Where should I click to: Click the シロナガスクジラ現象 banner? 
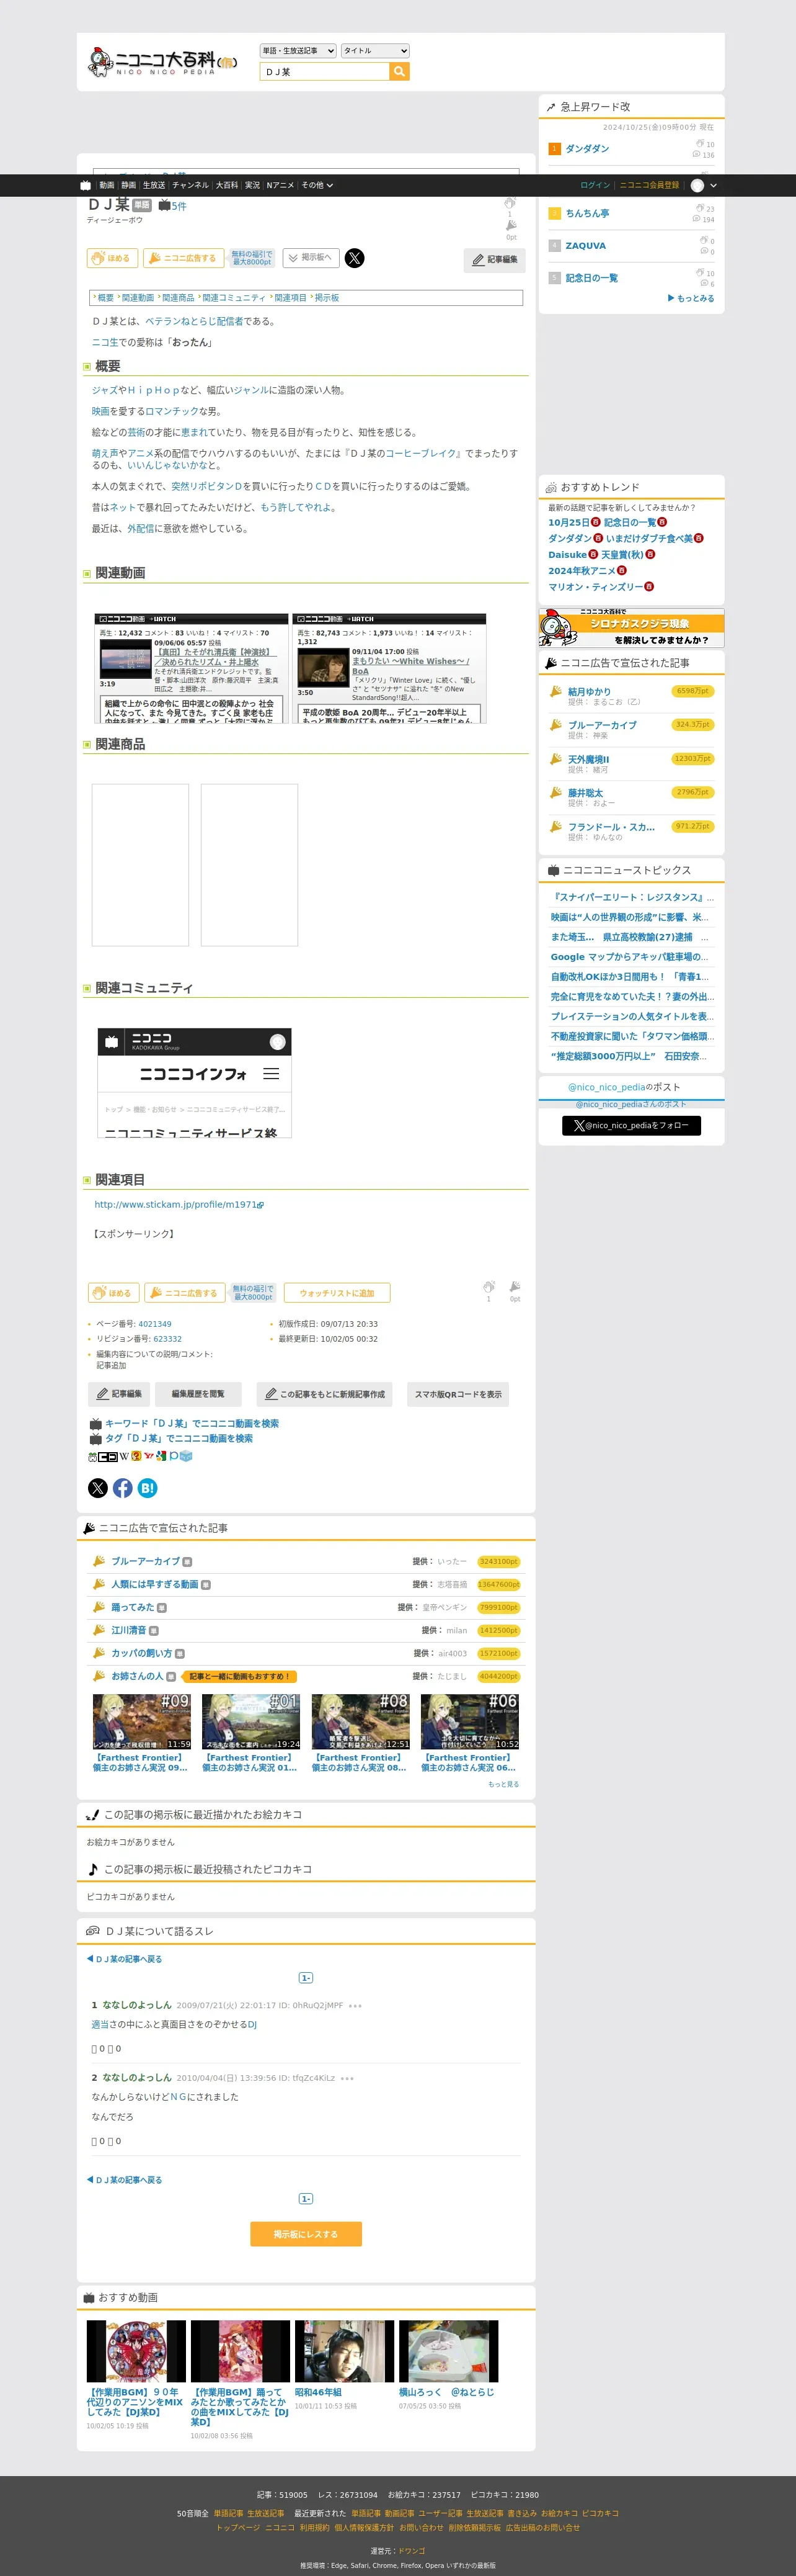[631, 628]
